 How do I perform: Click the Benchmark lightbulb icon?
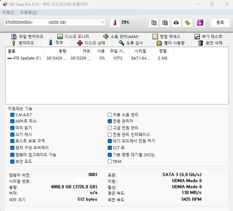pyautogui.click(x=14, y=43)
